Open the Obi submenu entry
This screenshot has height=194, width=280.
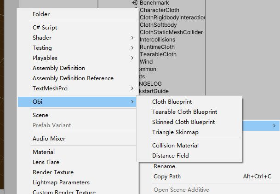[x=77, y=102]
